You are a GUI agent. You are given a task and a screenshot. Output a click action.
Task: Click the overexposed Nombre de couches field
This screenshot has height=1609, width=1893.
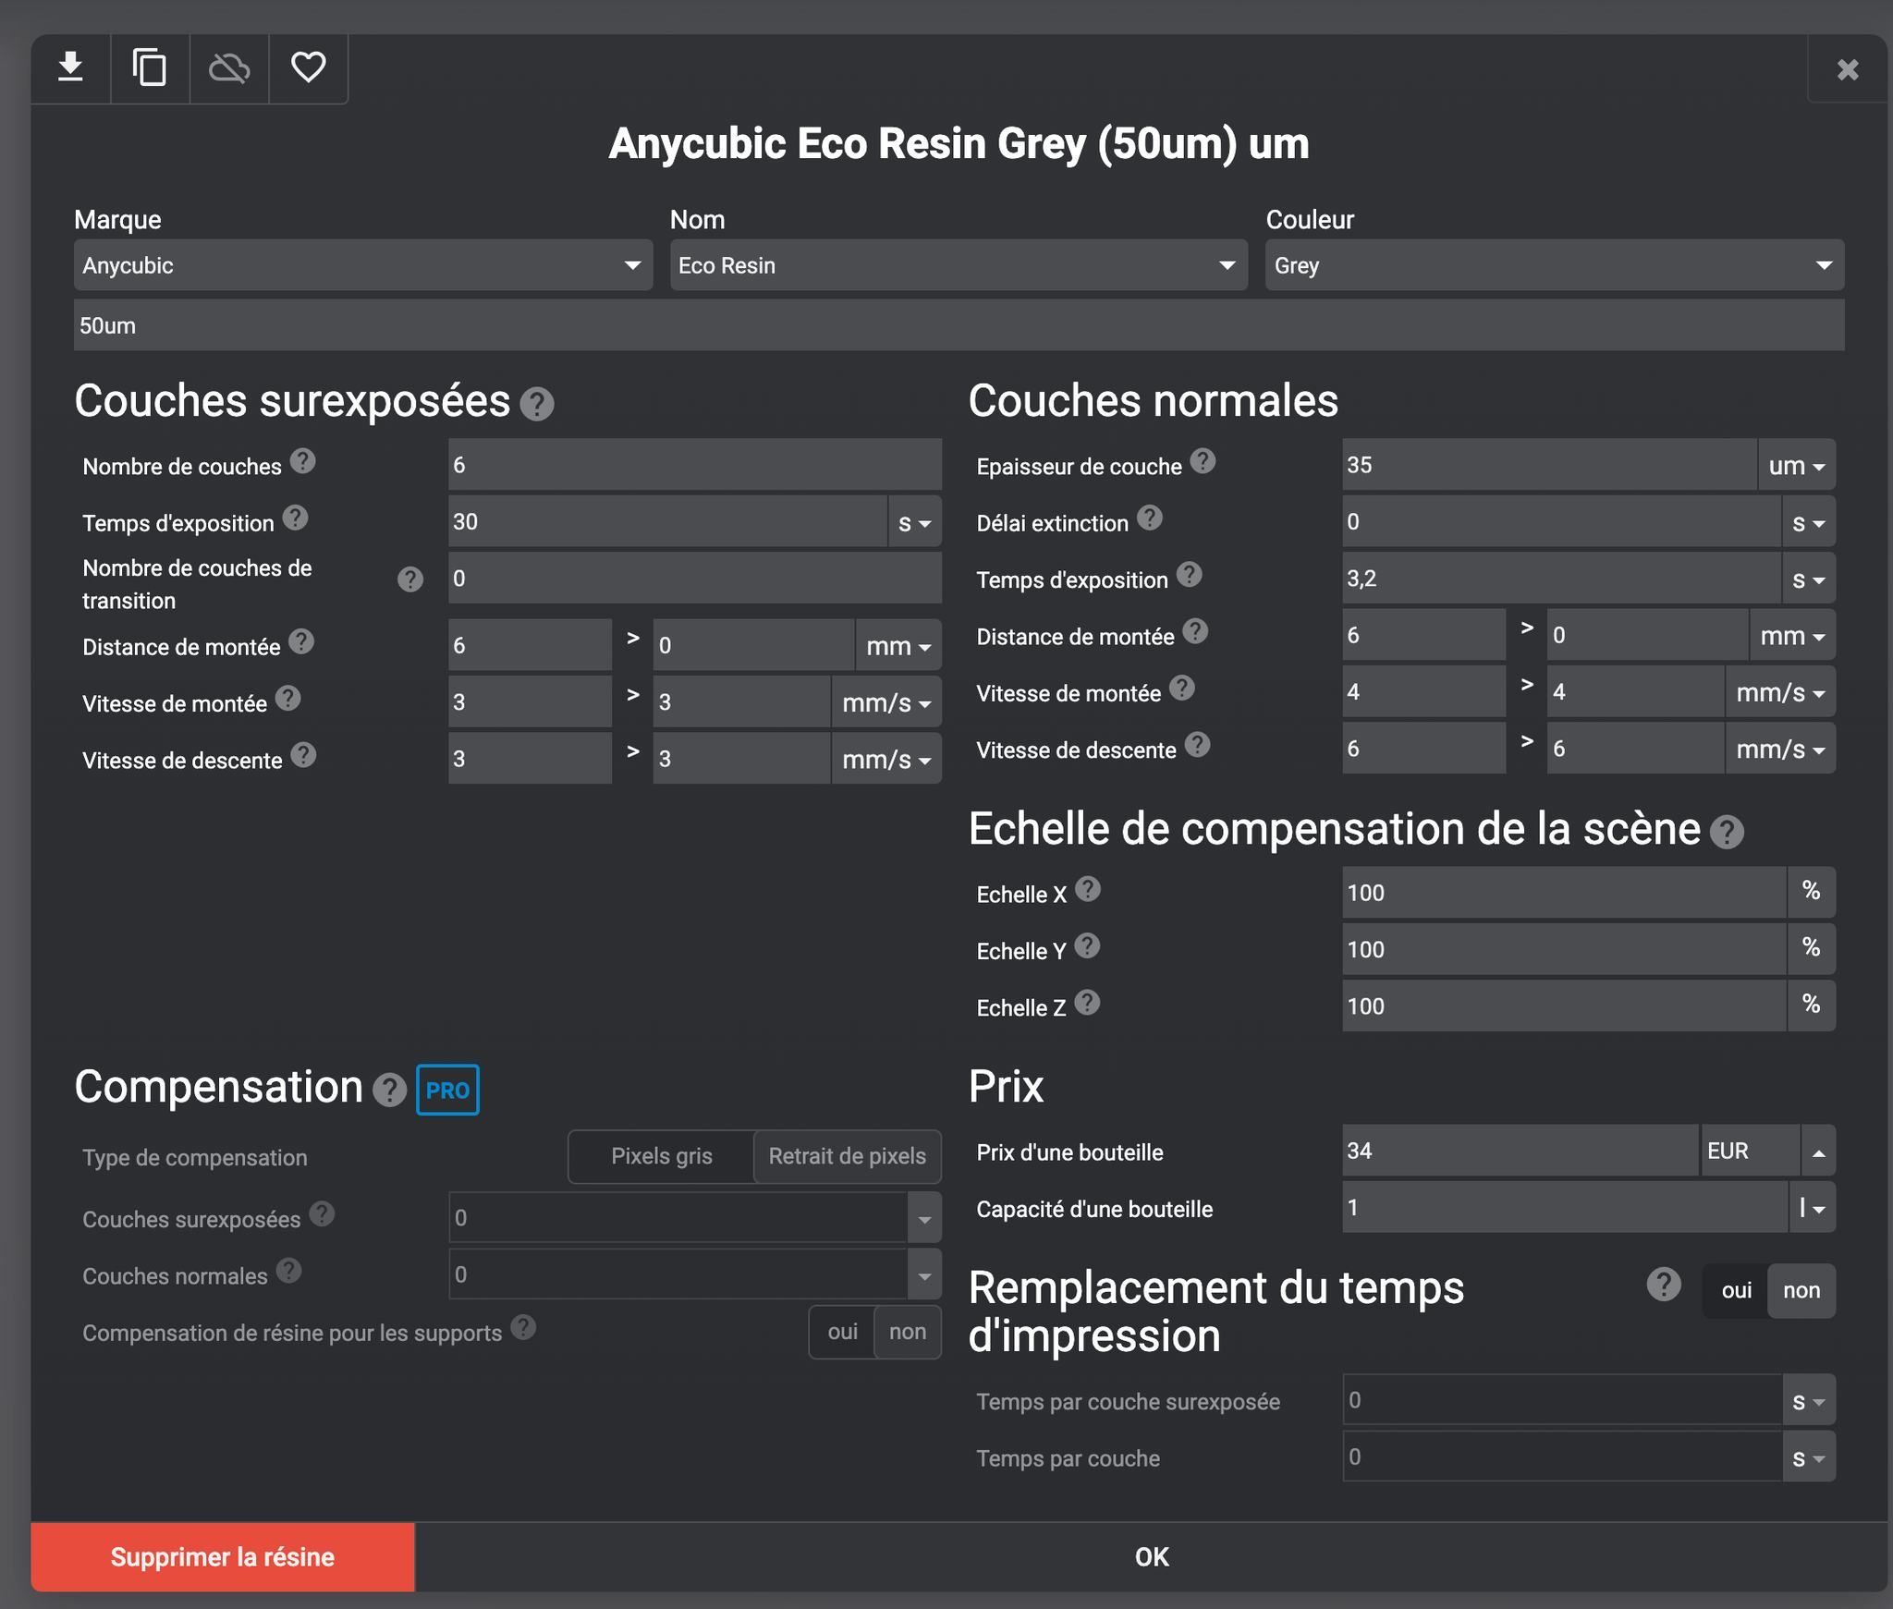(694, 465)
